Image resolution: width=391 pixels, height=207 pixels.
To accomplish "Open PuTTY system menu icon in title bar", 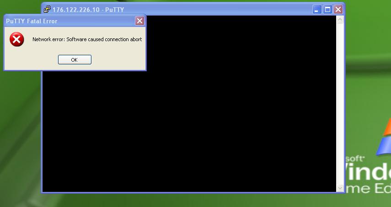I will pyautogui.click(x=47, y=10).
